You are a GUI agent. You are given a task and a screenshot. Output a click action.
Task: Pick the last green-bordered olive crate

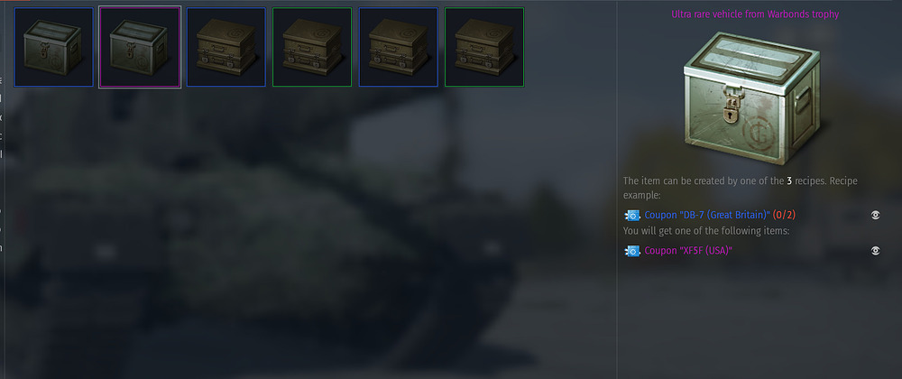tap(484, 47)
